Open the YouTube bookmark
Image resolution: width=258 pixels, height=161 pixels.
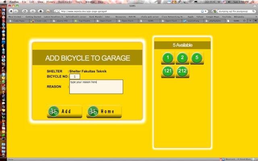227,17
